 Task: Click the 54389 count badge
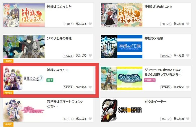(68, 87)
